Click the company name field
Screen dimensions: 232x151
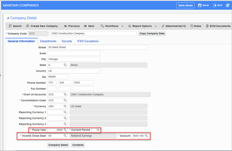pos(94,34)
